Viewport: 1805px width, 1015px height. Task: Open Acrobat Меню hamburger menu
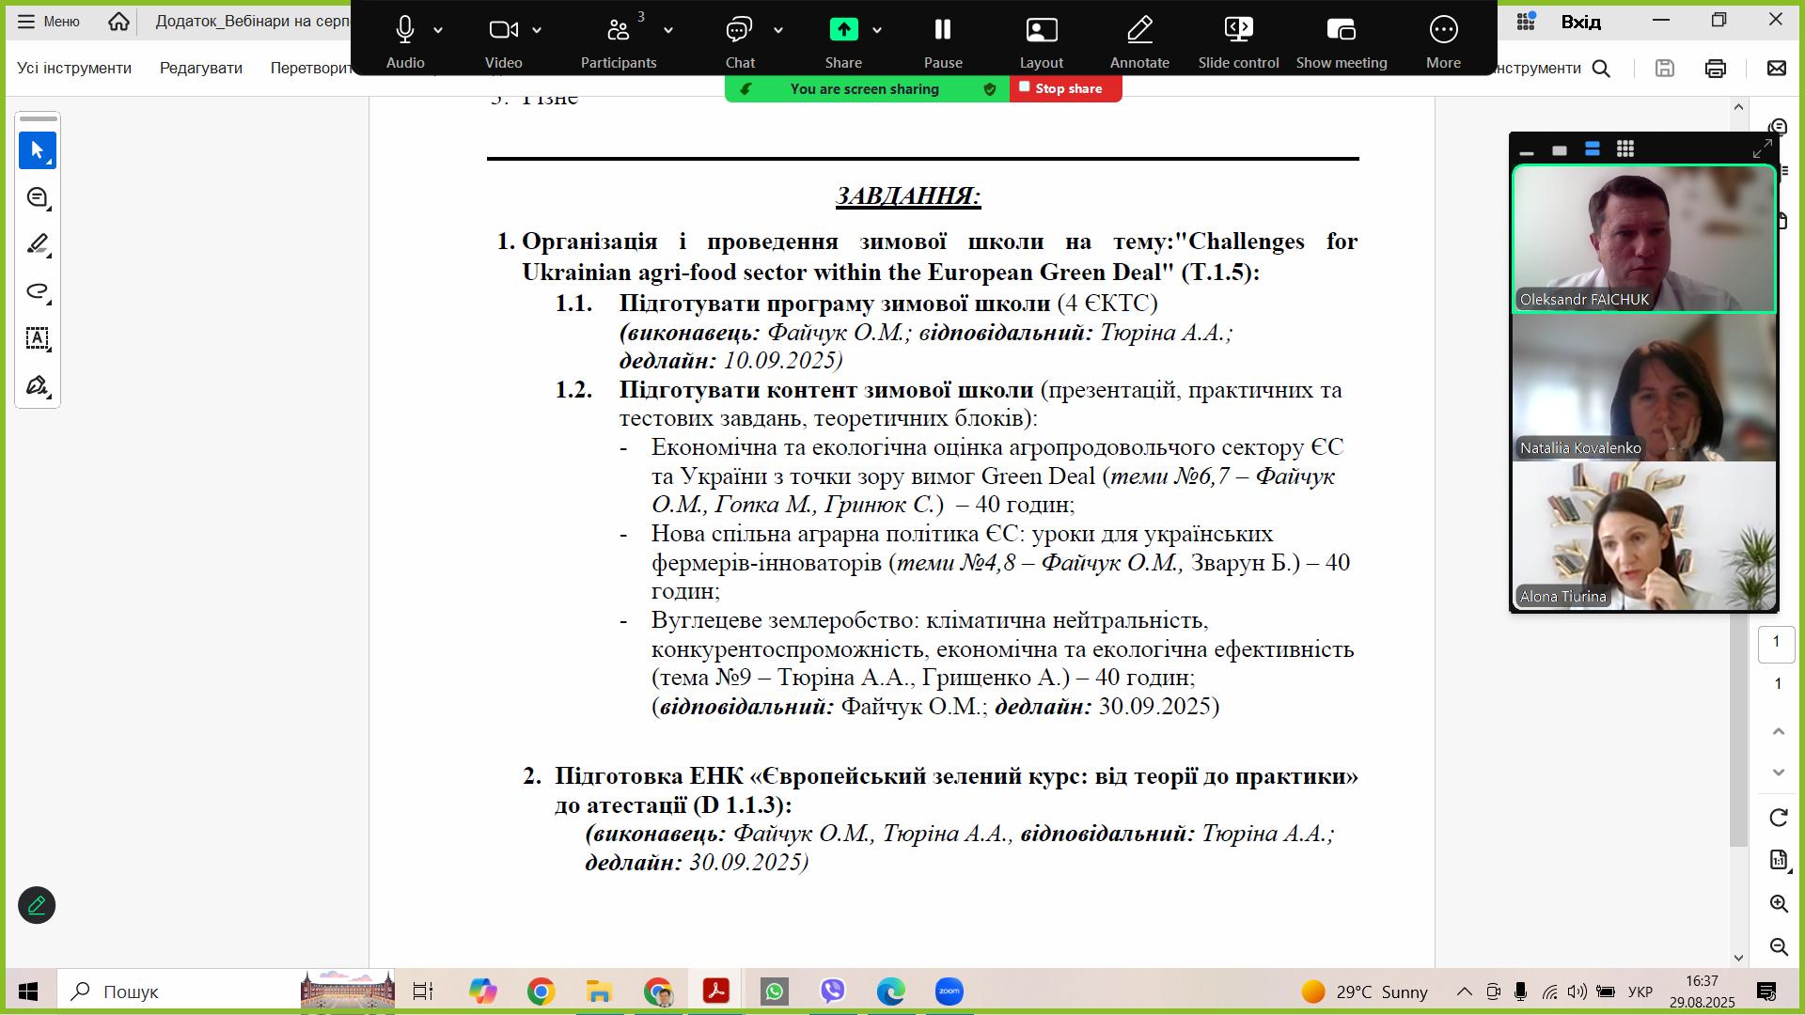pyautogui.click(x=48, y=21)
